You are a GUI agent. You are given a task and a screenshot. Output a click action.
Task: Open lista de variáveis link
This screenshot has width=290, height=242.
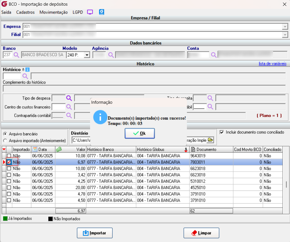(x=272, y=64)
